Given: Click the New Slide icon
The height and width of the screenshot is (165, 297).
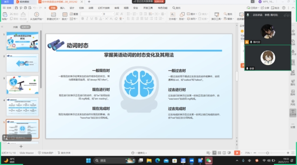Looking at the screenshot, I should pyautogui.click(x=54, y=15).
